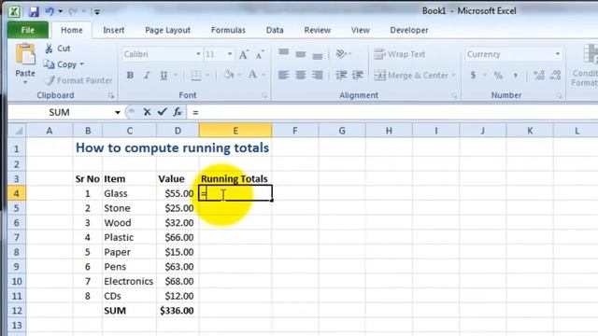The height and width of the screenshot is (336, 598).
Task: Click the Fill Color bucket icon
Action: [x=228, y=75]
